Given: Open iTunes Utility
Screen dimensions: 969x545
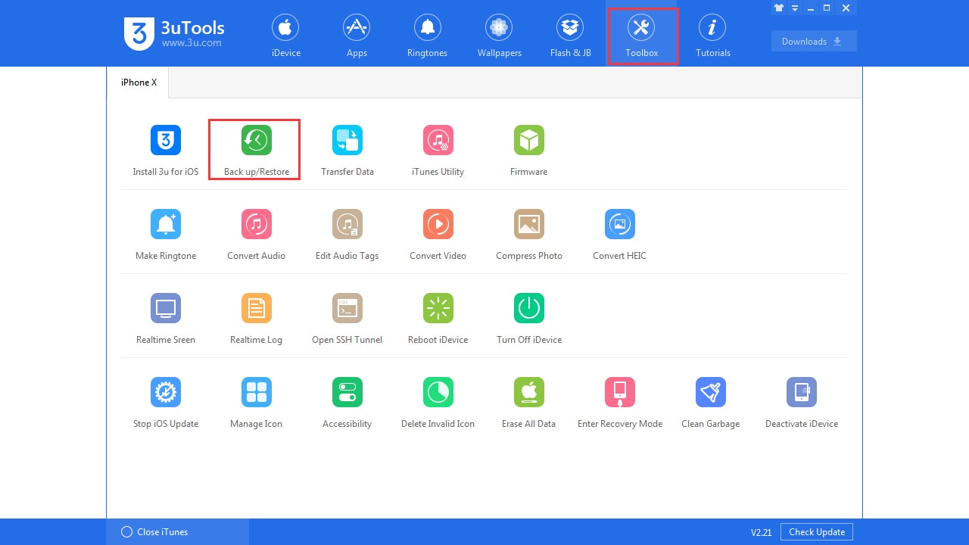Looking at the screenshot, I should pyautogui.click(x=438, y=151).
